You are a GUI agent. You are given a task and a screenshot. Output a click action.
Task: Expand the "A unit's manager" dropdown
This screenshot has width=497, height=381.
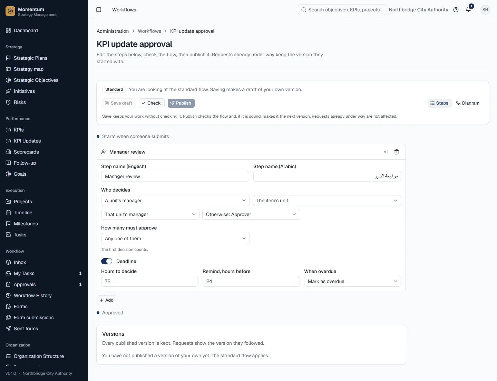175,201
